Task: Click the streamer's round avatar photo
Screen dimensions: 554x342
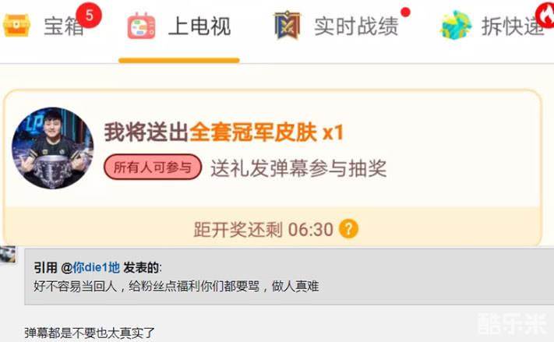Action: pyautogui.click(x=53, y=148)
